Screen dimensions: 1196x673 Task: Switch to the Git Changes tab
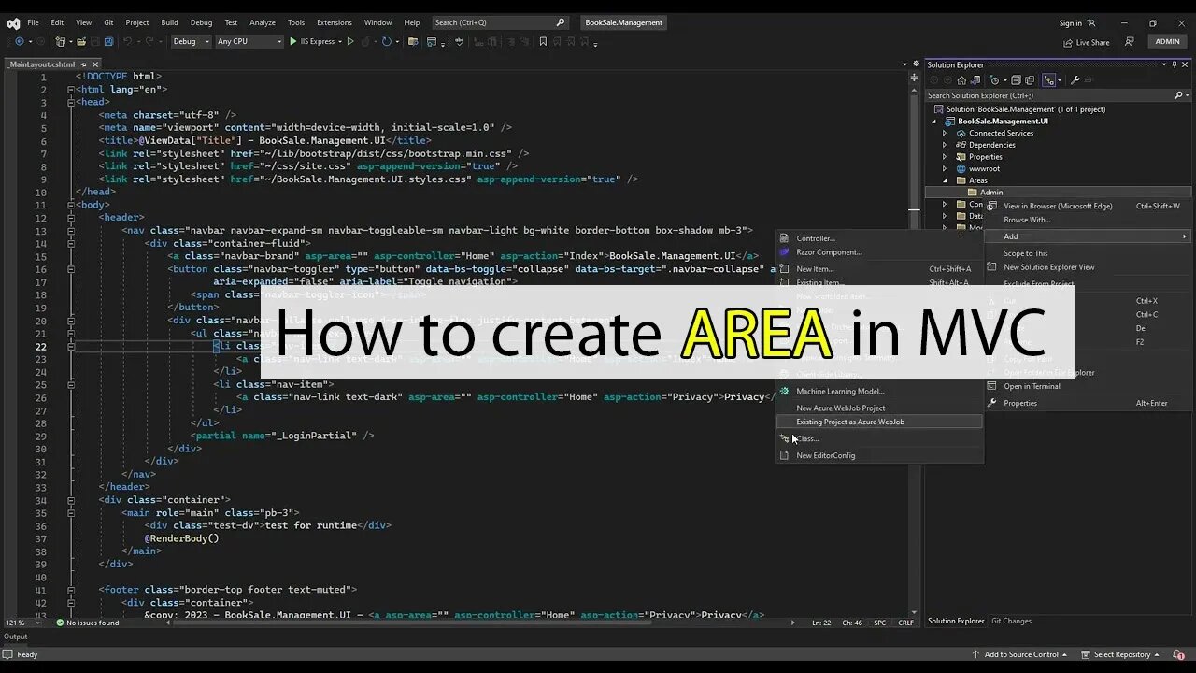pyautogui.click(x=1011, y=621)
